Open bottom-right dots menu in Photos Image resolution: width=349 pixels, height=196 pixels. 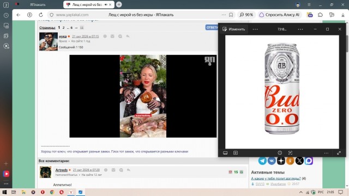[x=326, y=153]
